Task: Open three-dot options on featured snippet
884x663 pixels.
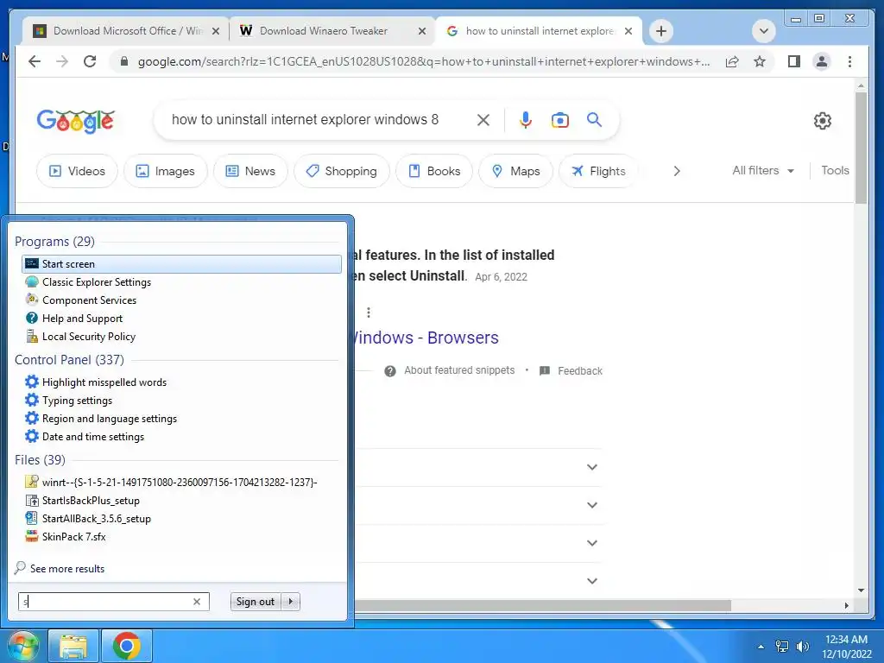Action: point(368,313)
